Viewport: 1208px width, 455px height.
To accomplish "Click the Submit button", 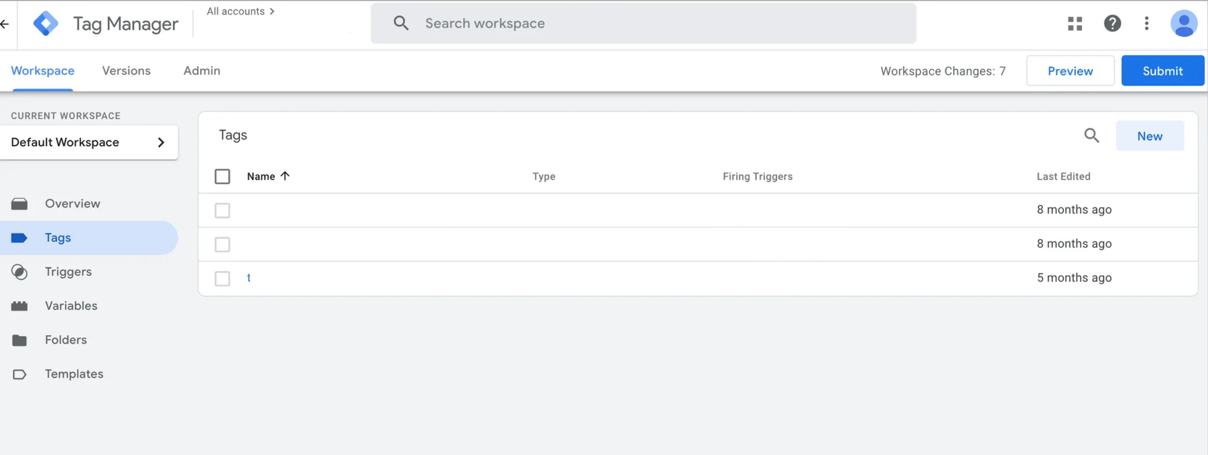I will pos(1163,71).
